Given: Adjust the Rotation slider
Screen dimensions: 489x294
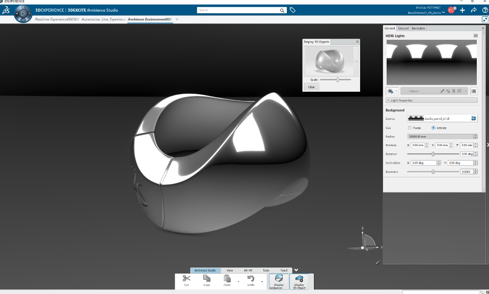Looking at the screenshot, I should coord(433,154).
